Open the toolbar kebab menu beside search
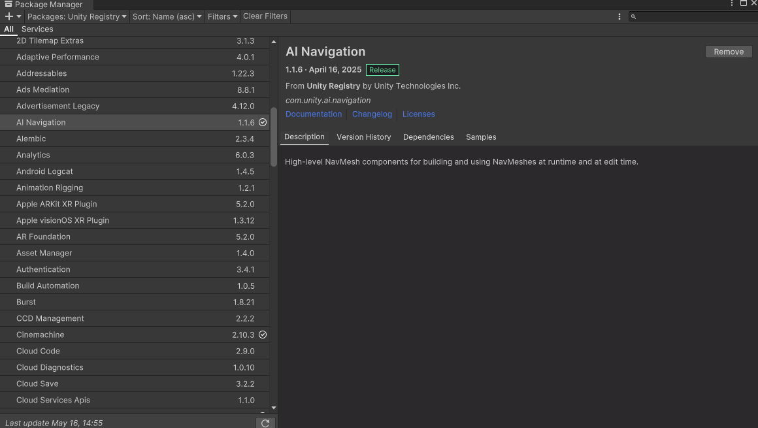 pyautogui.click(x=619, y=16)
